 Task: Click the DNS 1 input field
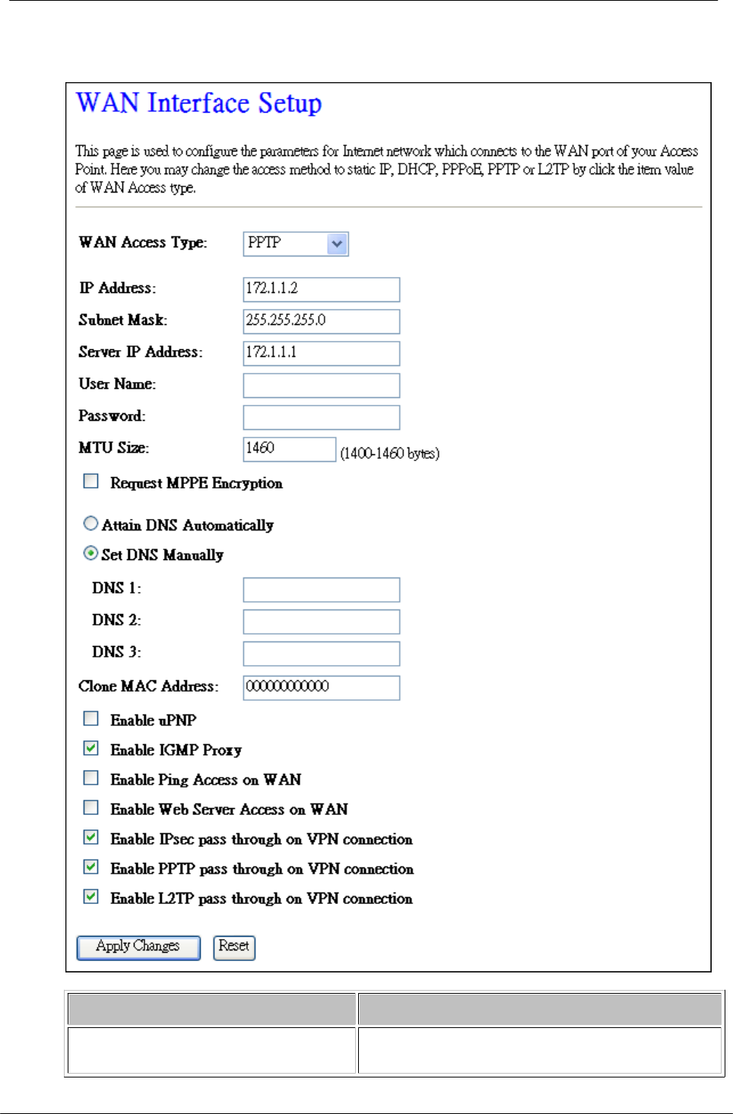[322, 590]
